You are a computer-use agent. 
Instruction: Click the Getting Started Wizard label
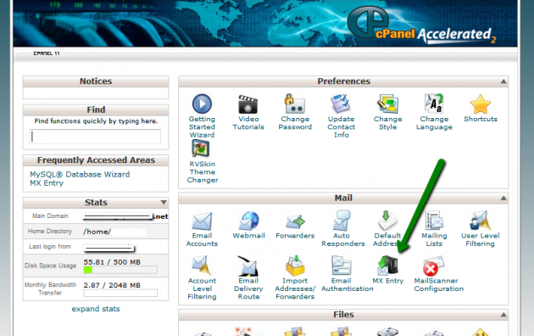click(x=202, y=127)
